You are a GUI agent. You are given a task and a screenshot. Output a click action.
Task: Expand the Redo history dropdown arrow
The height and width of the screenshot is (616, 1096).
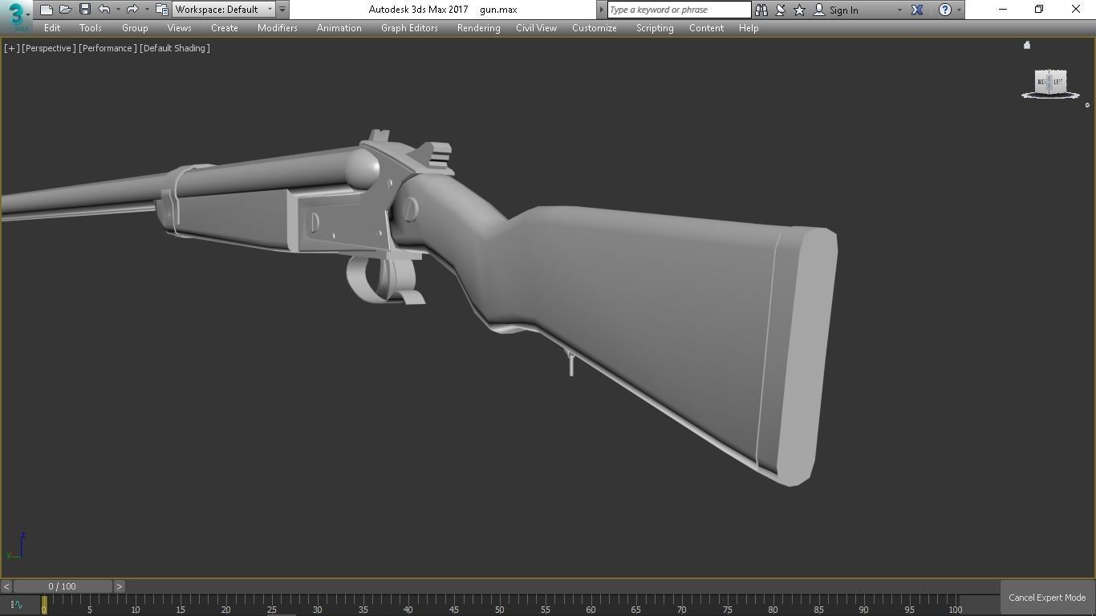click(x=146, y=10)
